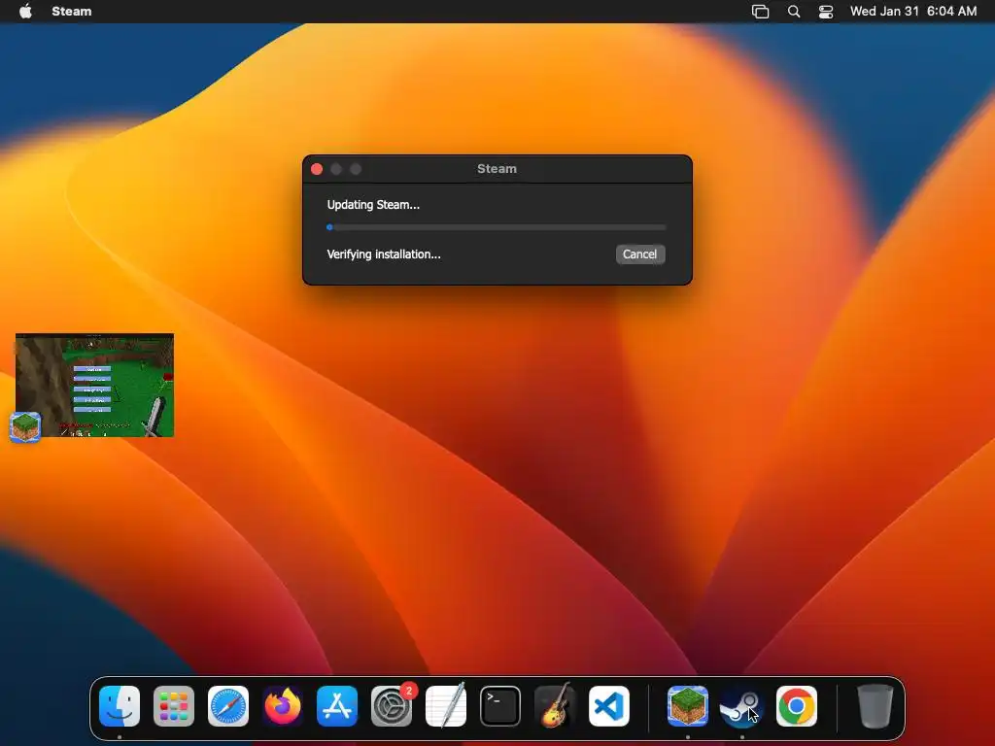This screenshot has width=995, height=746.
Task: Open the App Store from the Dock
Action: [337, 706]
